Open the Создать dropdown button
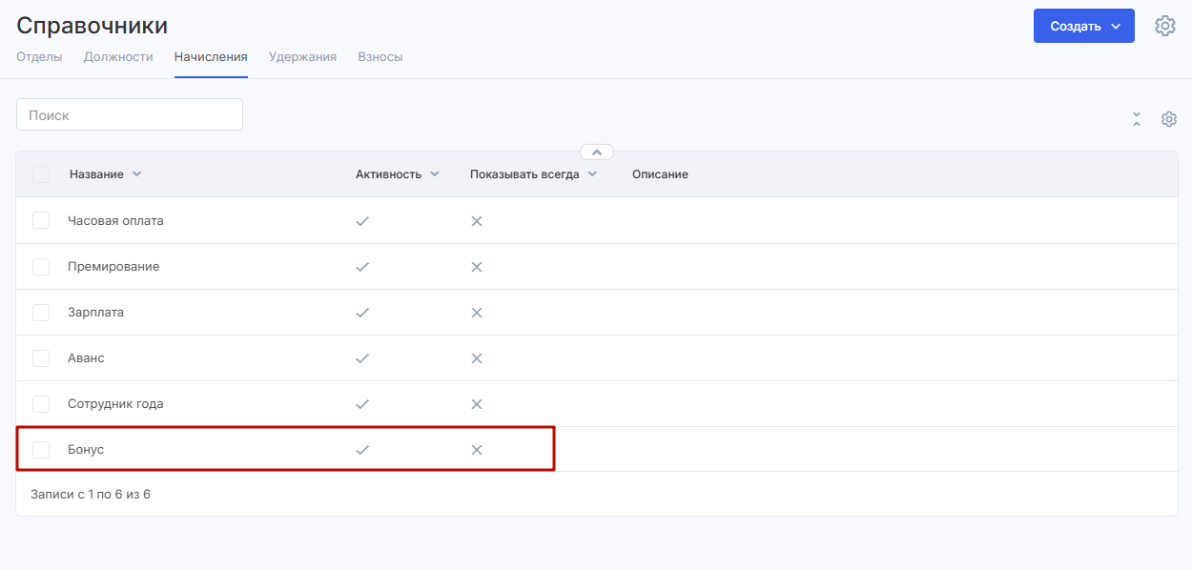Image resolution: width=1192 pixels, height=570 pixels. pos(1083,26)
